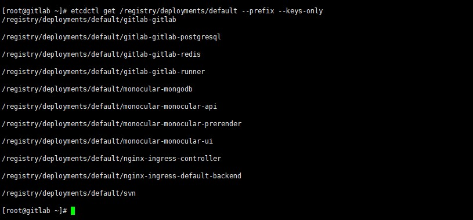Click the monocular-monocular-prerender key line

[121, 124]
